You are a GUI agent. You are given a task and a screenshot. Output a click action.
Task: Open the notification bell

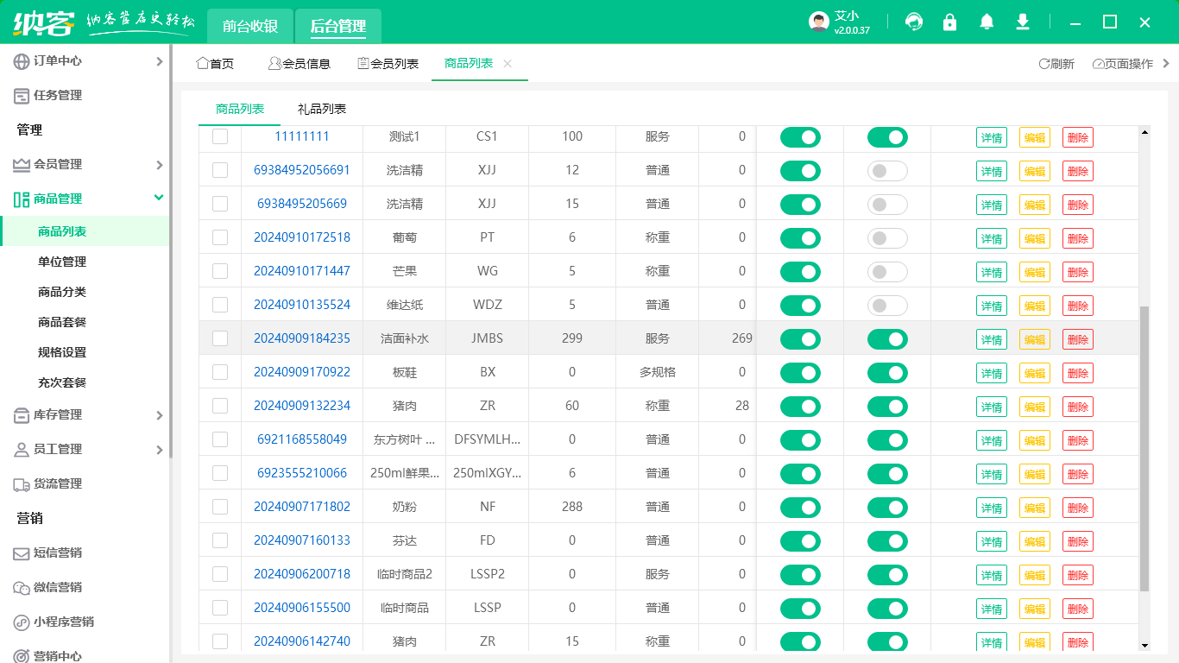tap(987, 22)
